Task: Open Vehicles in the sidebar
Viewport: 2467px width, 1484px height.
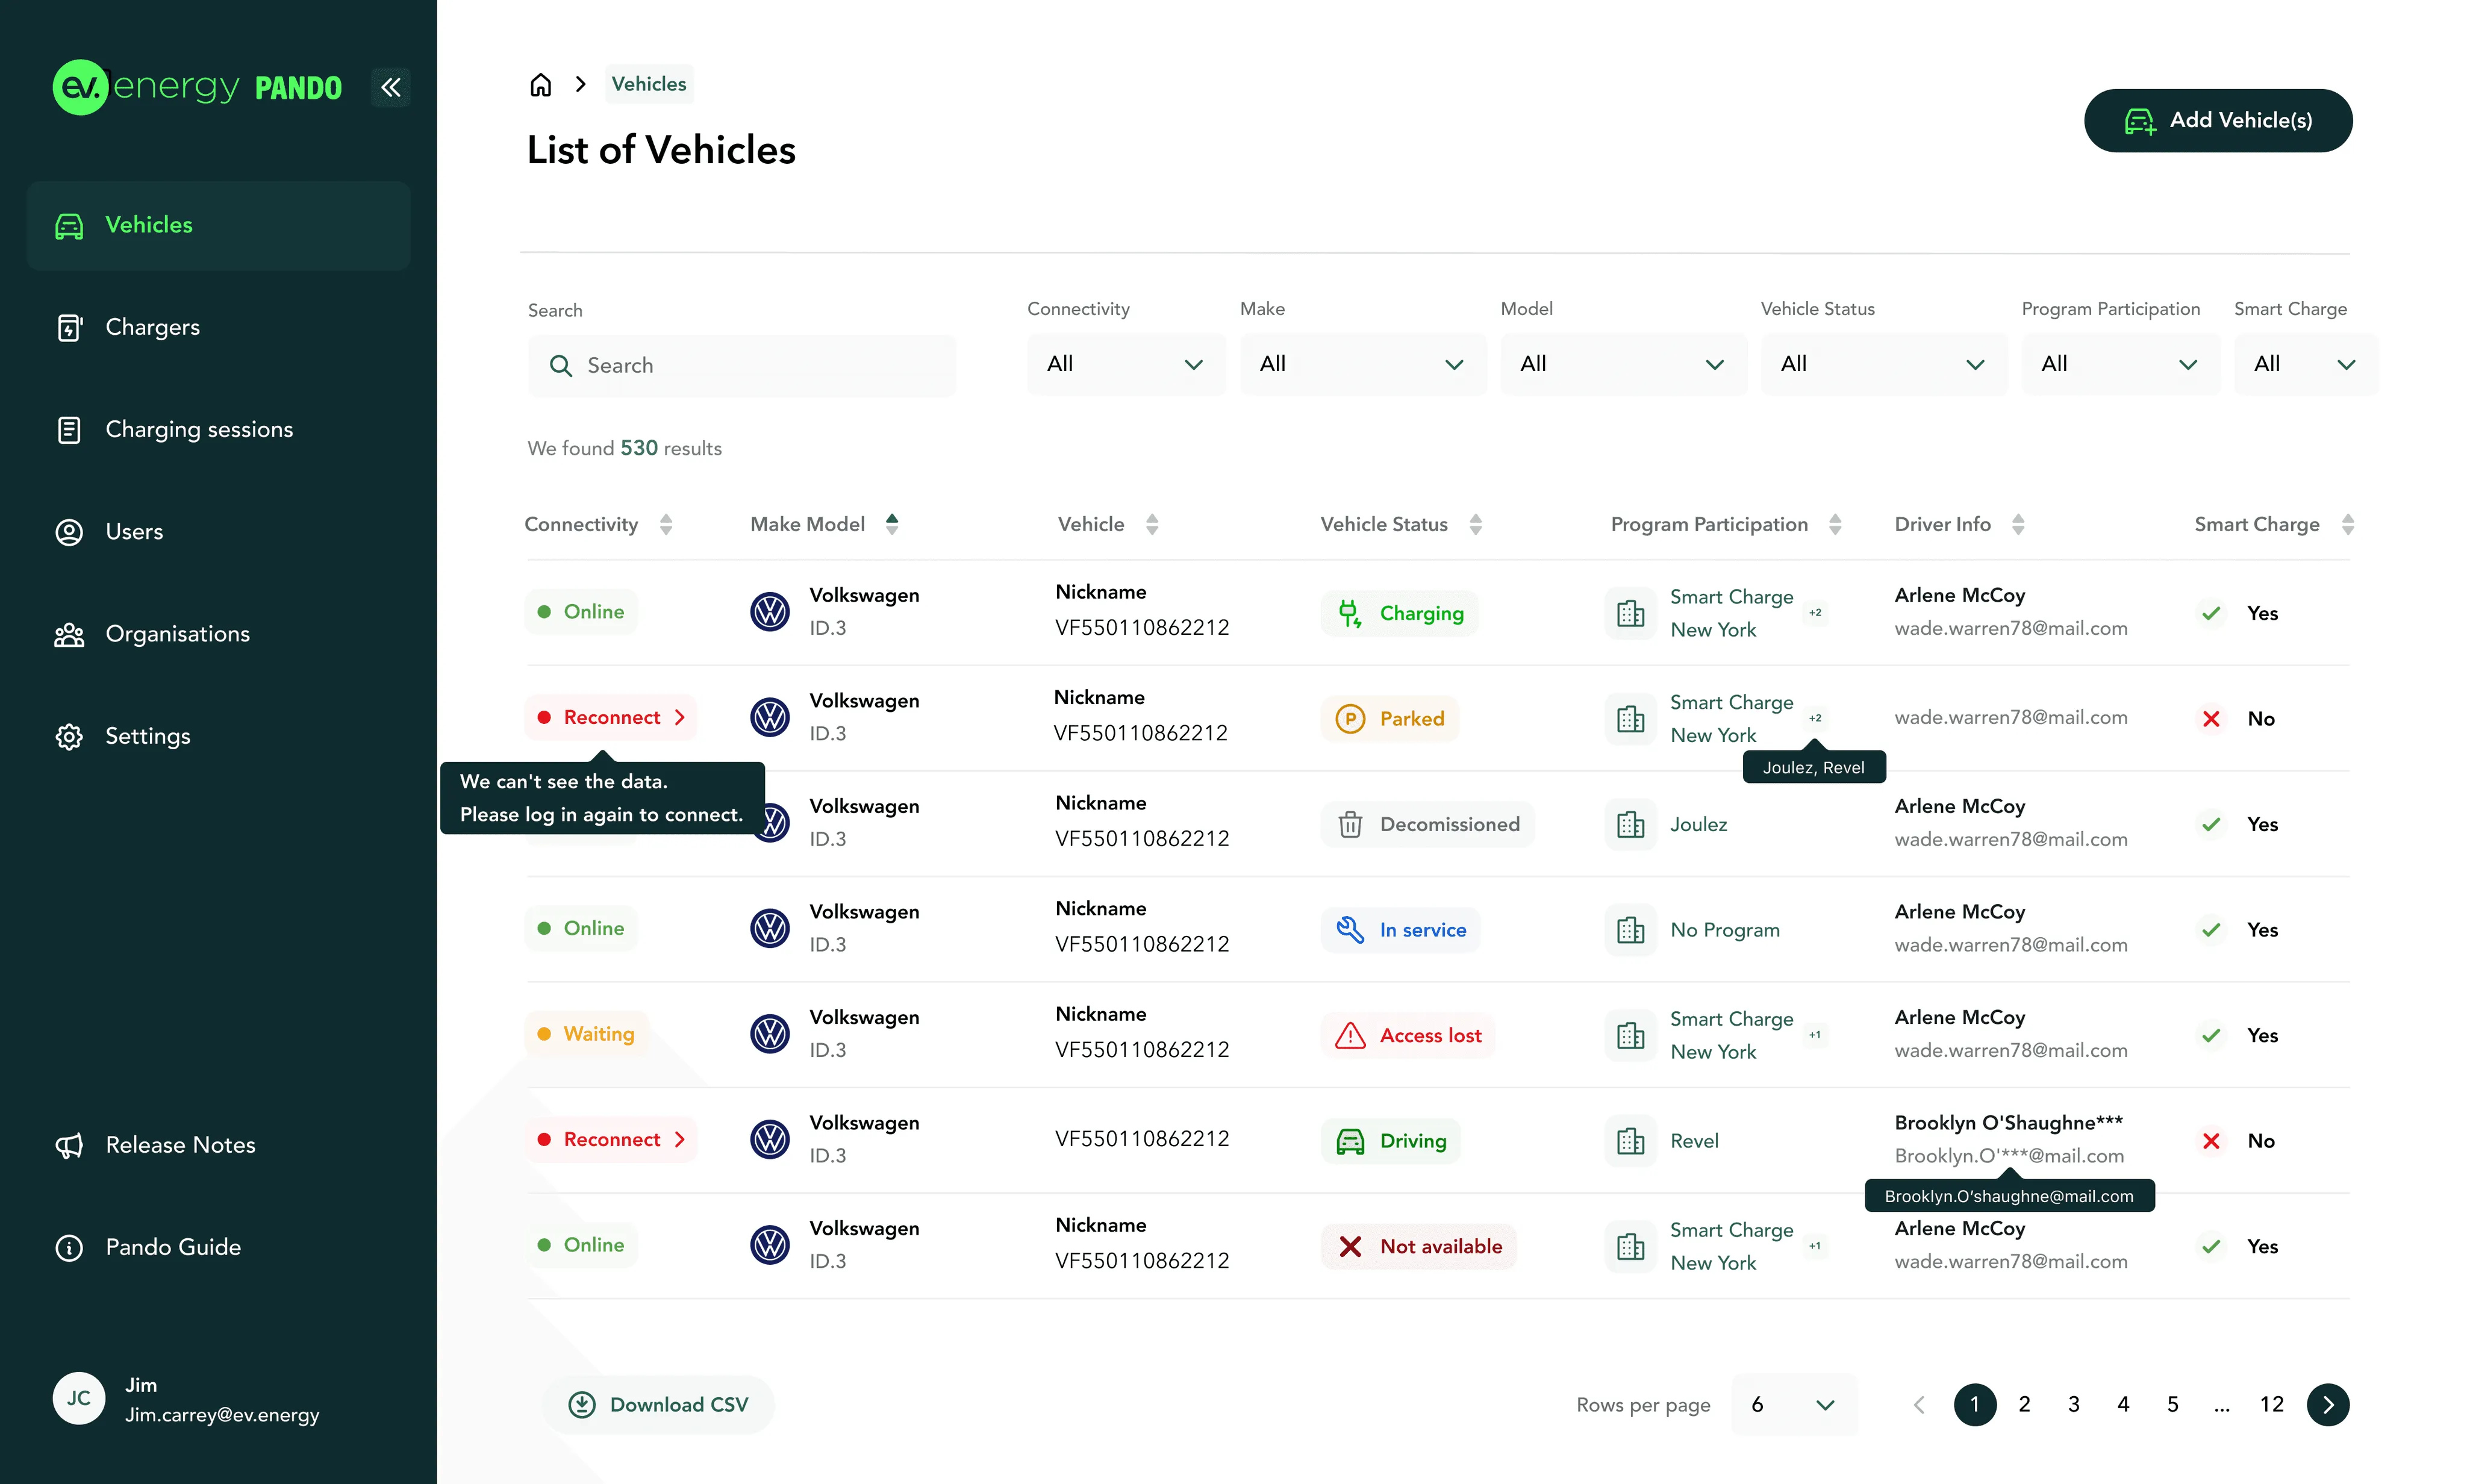Action: click(219, 225)
